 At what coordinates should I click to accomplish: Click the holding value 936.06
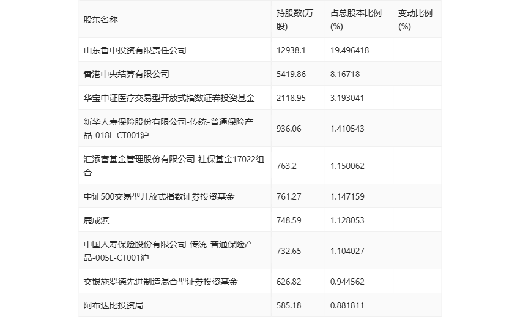(289, 129)
